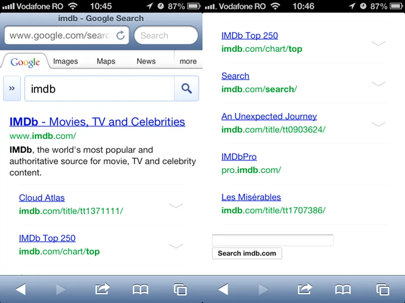This screenshot has height=303, width=405.
Task: Expand IMDb Top 250 chevron on right phone
Action: [x=379, y=43]
